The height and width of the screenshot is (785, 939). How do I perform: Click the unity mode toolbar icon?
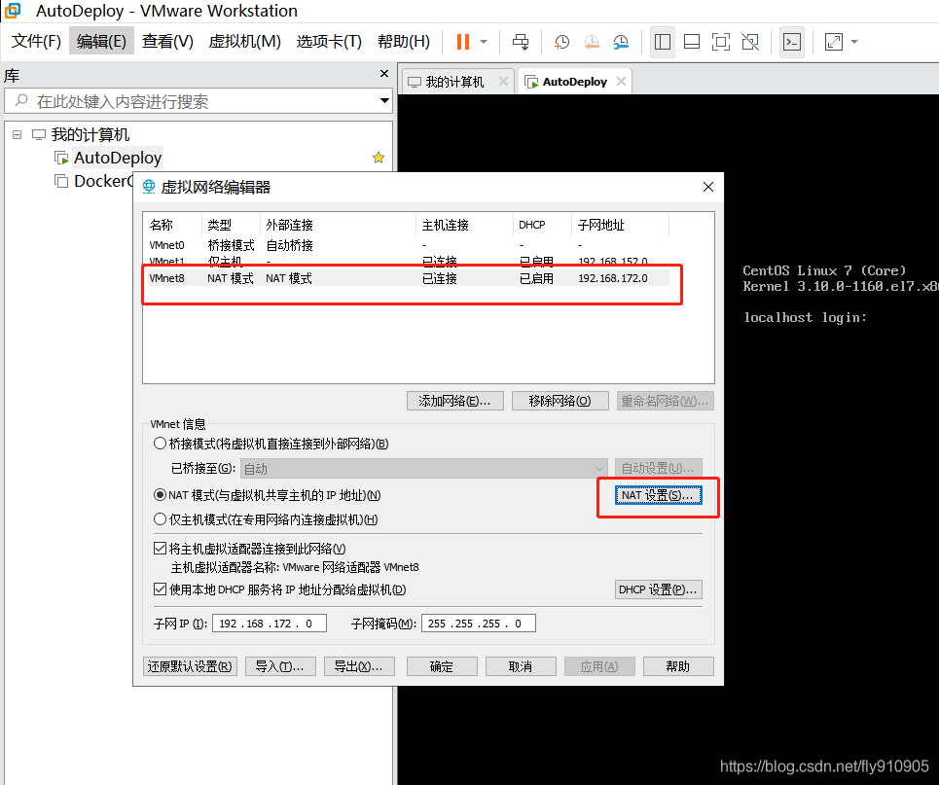pos(750,42)
